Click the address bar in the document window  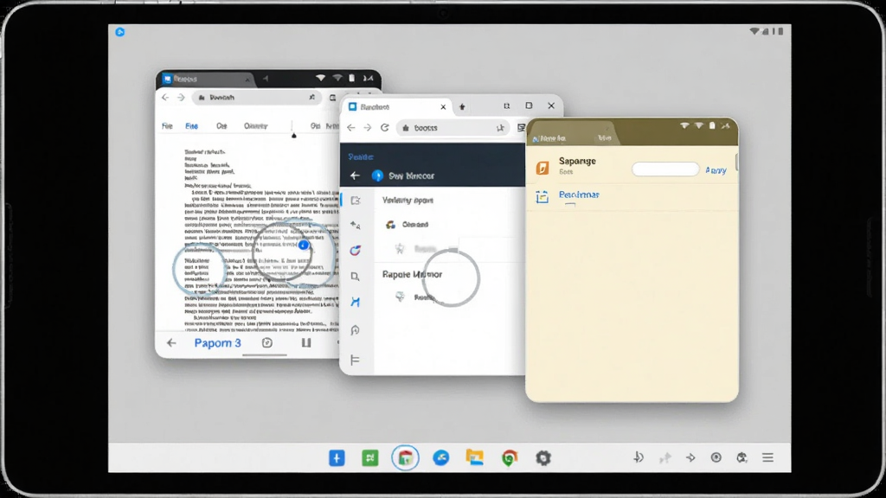point(257,98)
